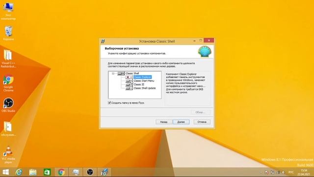Show hidden system tray icons
Image resolution: width=314 pixels, height=177 pixels.
pos(261,173)
